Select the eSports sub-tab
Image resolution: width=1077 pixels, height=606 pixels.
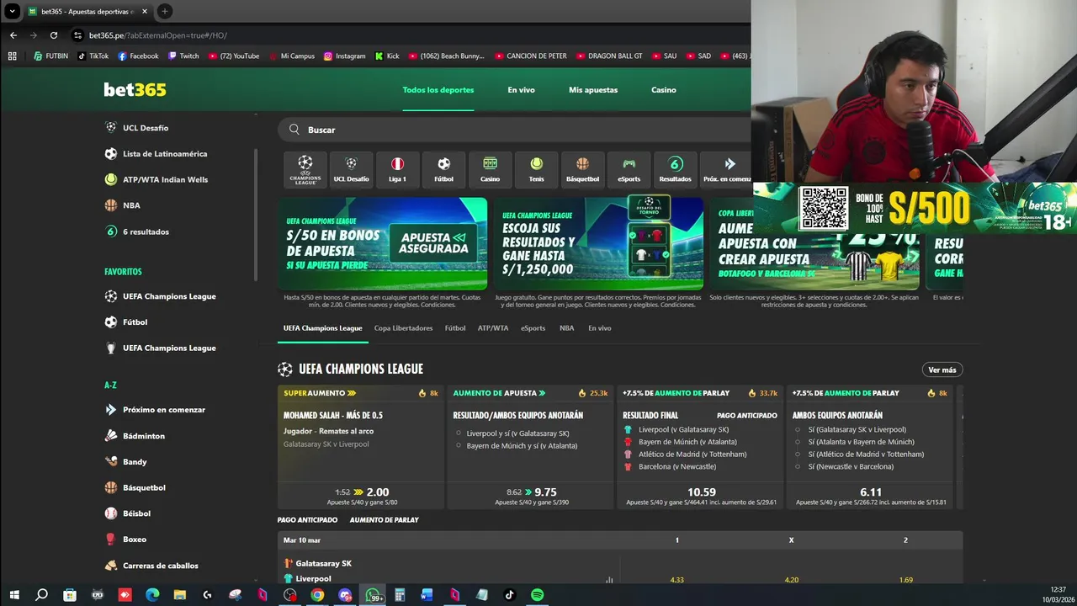[x=533, y=328]
